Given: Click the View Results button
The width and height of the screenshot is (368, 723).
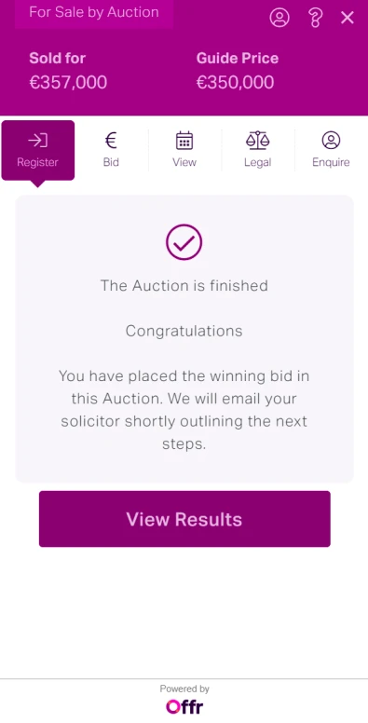Looking at the screenshot, I should (184, 519).
